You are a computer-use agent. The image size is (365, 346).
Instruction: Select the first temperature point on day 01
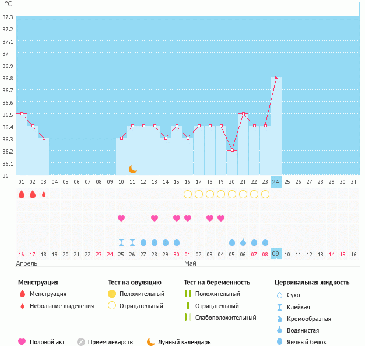22,114
